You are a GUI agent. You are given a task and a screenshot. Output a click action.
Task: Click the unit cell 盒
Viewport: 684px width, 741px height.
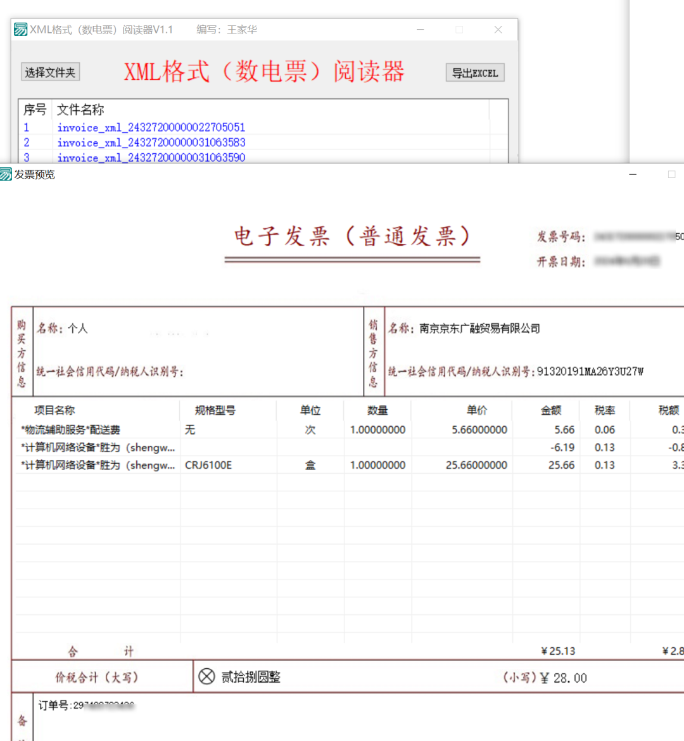310,465
